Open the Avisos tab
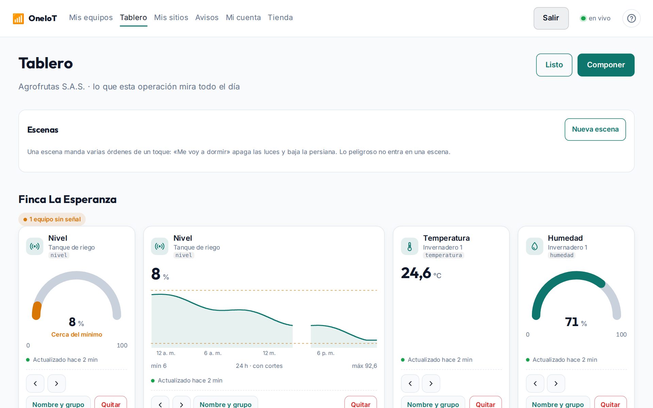This screenshot has height=408, width=653. pos(207,18)
